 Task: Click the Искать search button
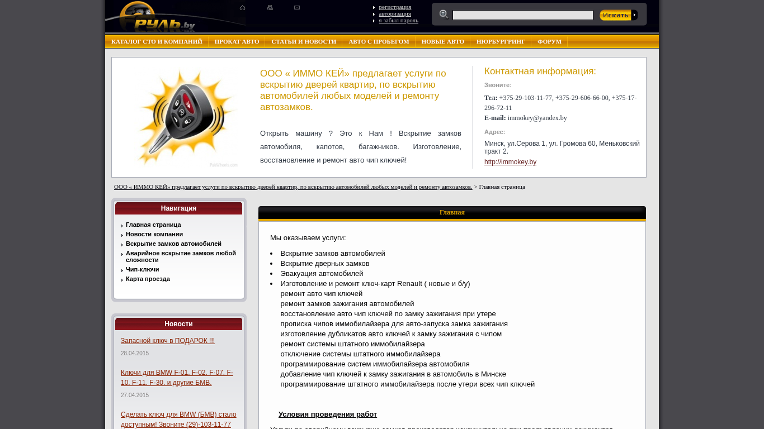[619, 15]
